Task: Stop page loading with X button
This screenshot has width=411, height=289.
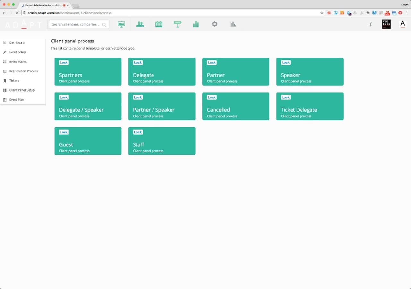Action: [17, 13]
